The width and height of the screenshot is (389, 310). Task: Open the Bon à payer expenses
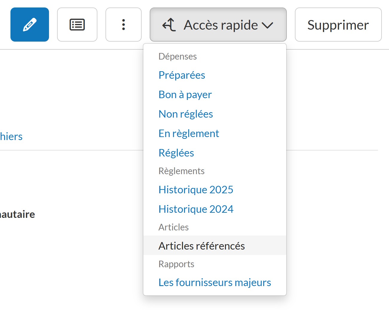pyautogui.click(x=185, y=95)
